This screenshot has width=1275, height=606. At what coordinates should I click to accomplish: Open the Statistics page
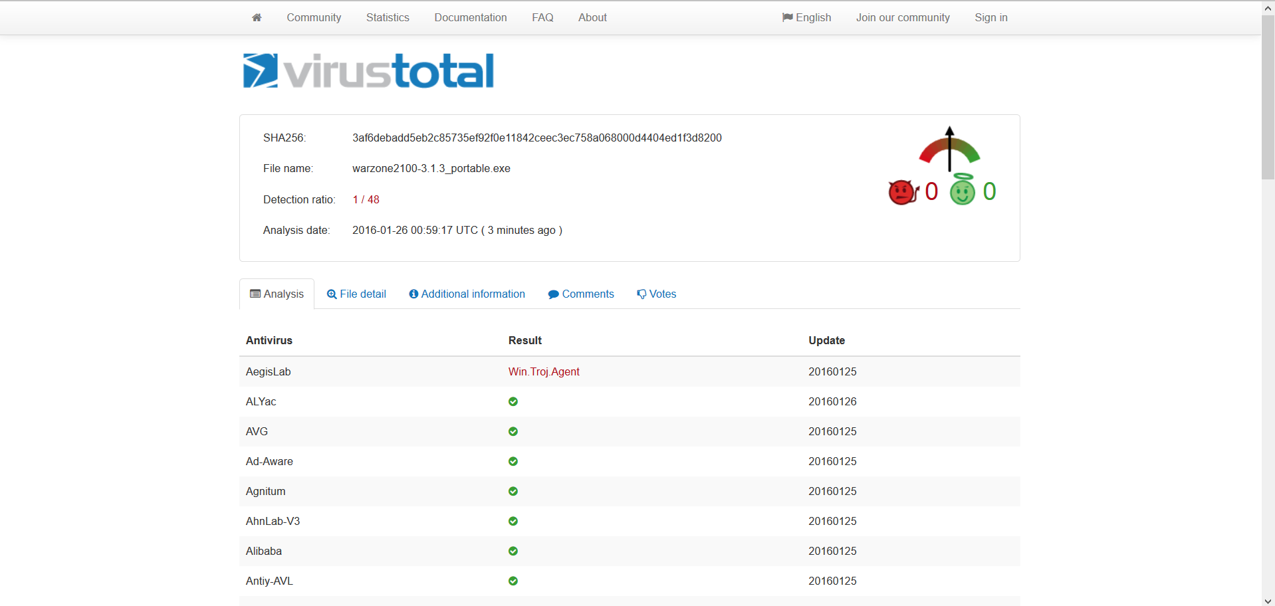tap(388, 17)
